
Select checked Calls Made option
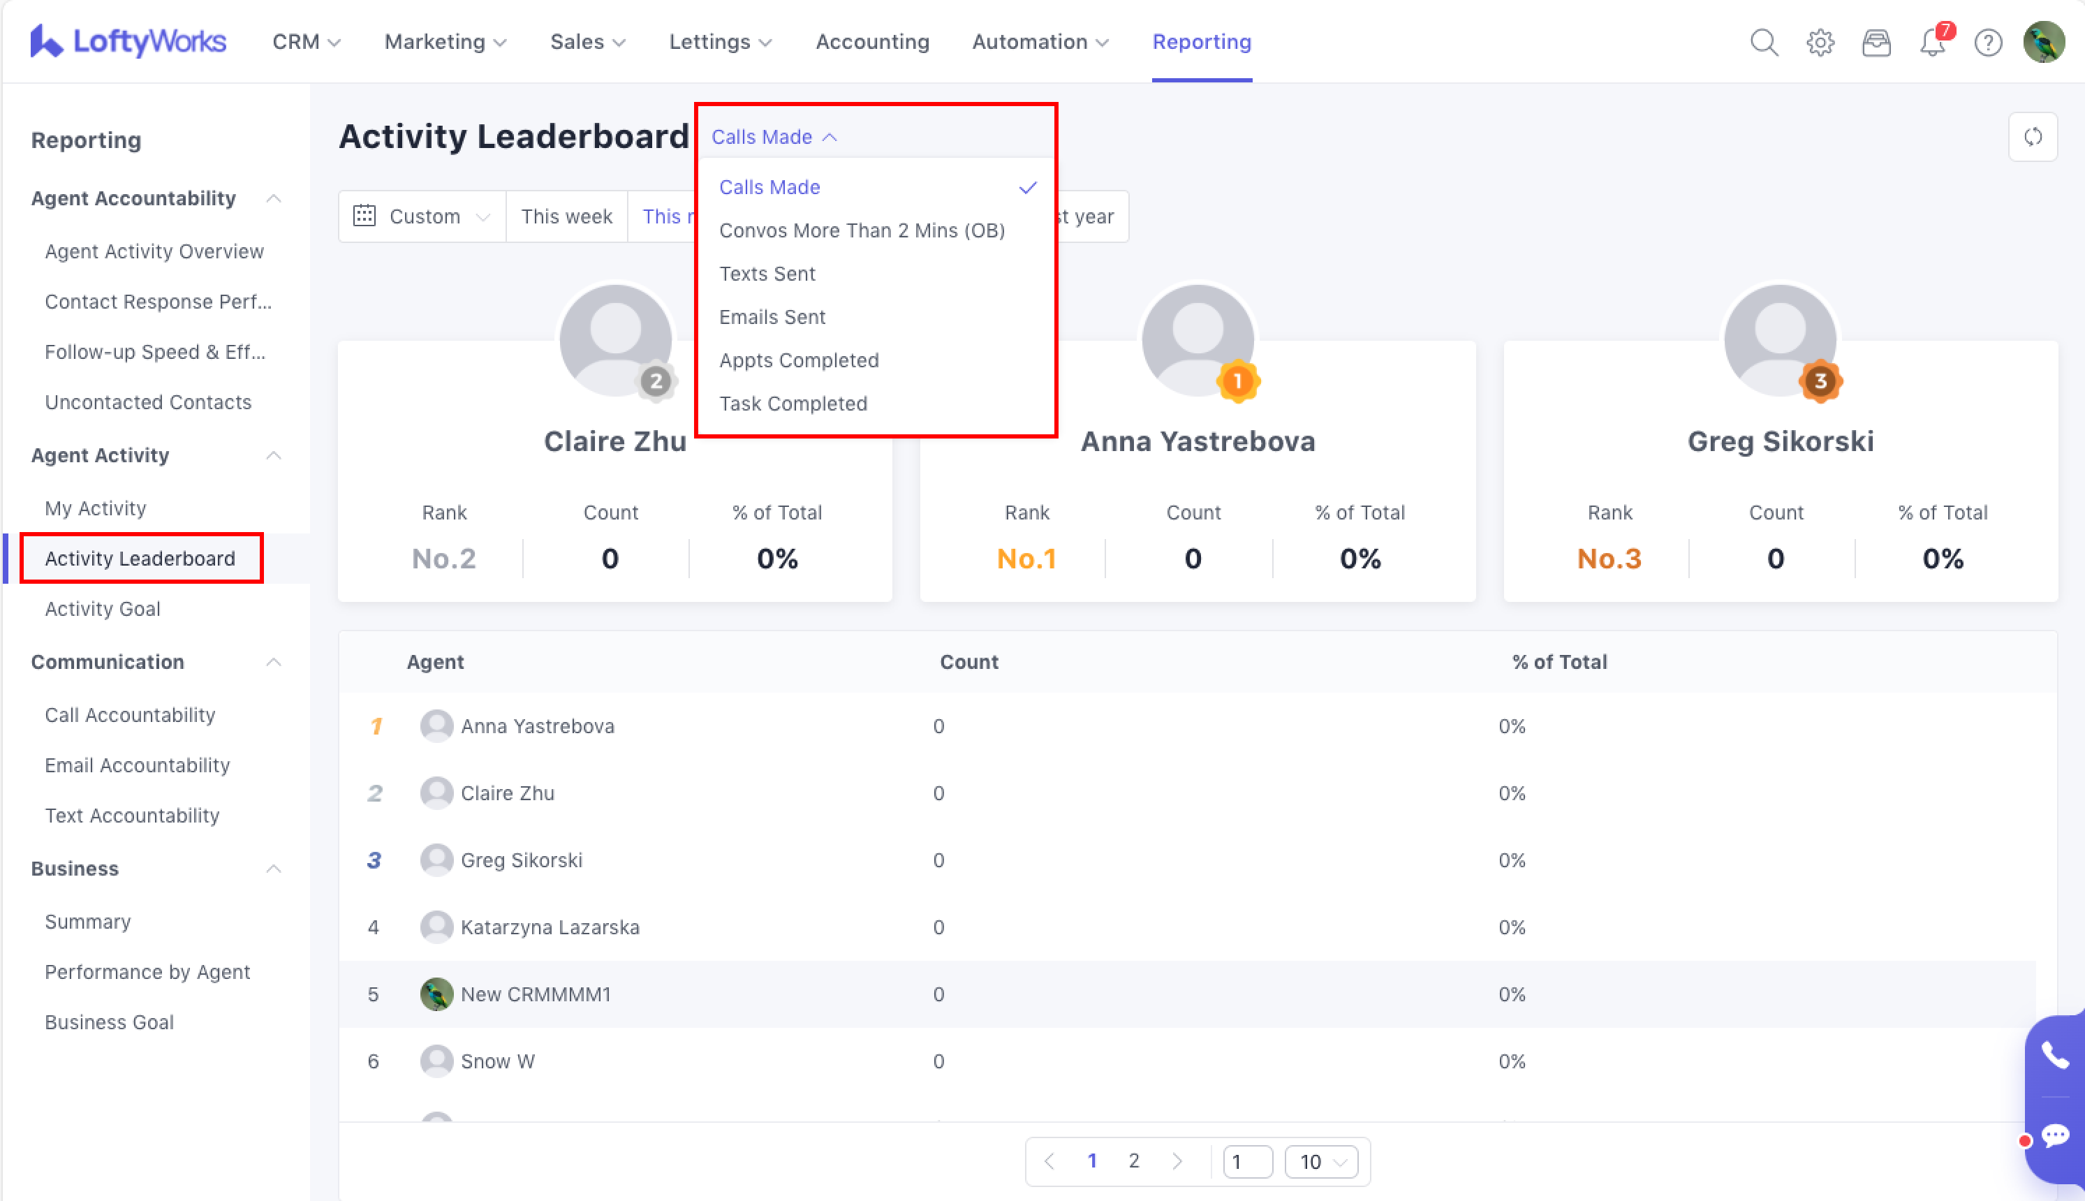click(x=769, y=187)
